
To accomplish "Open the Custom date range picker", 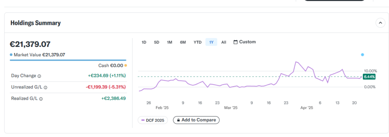I will 245,42.
